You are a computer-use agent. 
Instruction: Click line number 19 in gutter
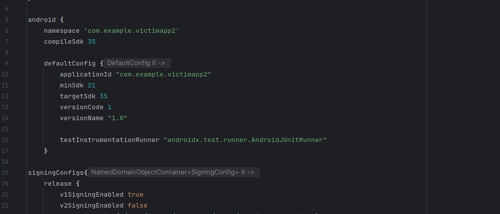point(5,172)
